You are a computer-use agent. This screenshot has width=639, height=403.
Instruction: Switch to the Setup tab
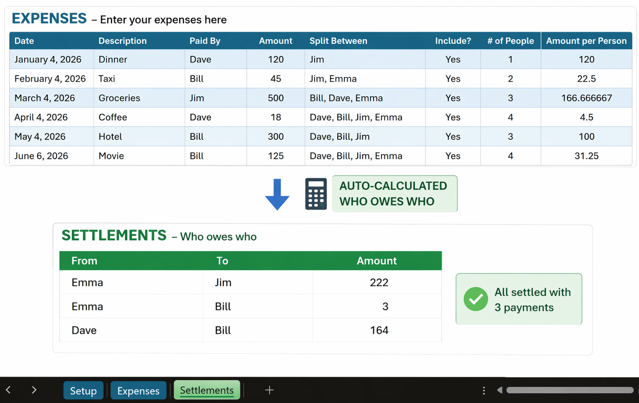83,390
